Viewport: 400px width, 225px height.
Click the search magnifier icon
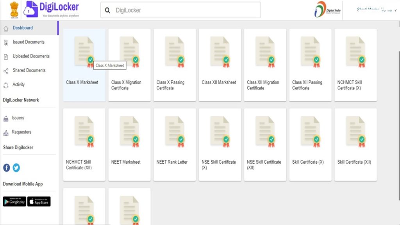[107, 10]
